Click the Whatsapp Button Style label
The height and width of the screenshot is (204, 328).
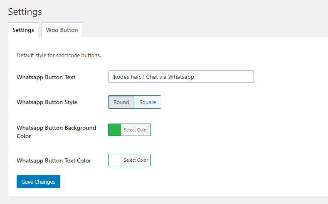(x=47, y=102)
